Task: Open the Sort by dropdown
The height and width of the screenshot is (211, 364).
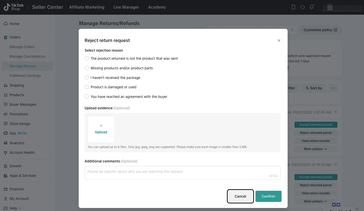Action: pos(314,88)
